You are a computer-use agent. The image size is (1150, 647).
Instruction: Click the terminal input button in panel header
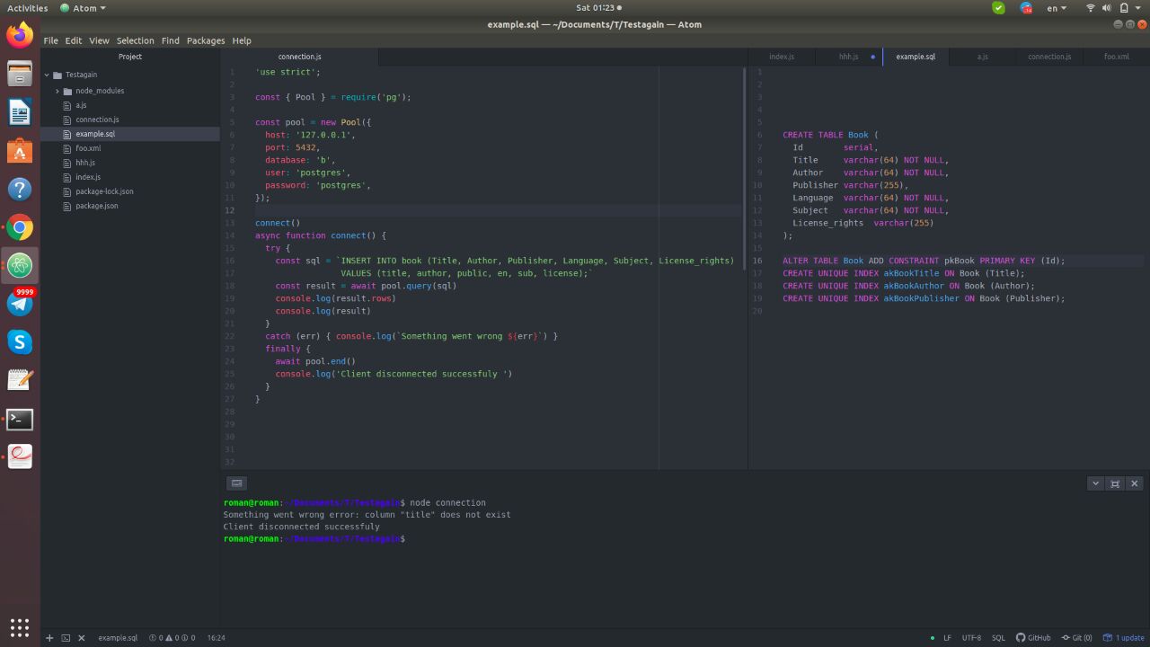tap(236, 483)
